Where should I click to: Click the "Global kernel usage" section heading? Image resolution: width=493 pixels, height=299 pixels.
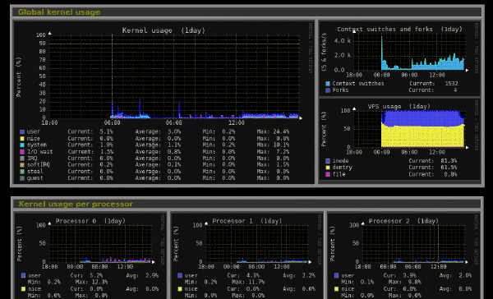(x=59, y=12)
